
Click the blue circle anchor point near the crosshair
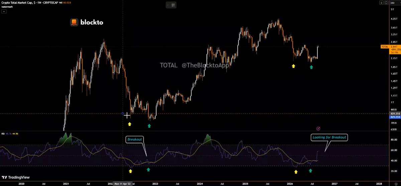123,114
